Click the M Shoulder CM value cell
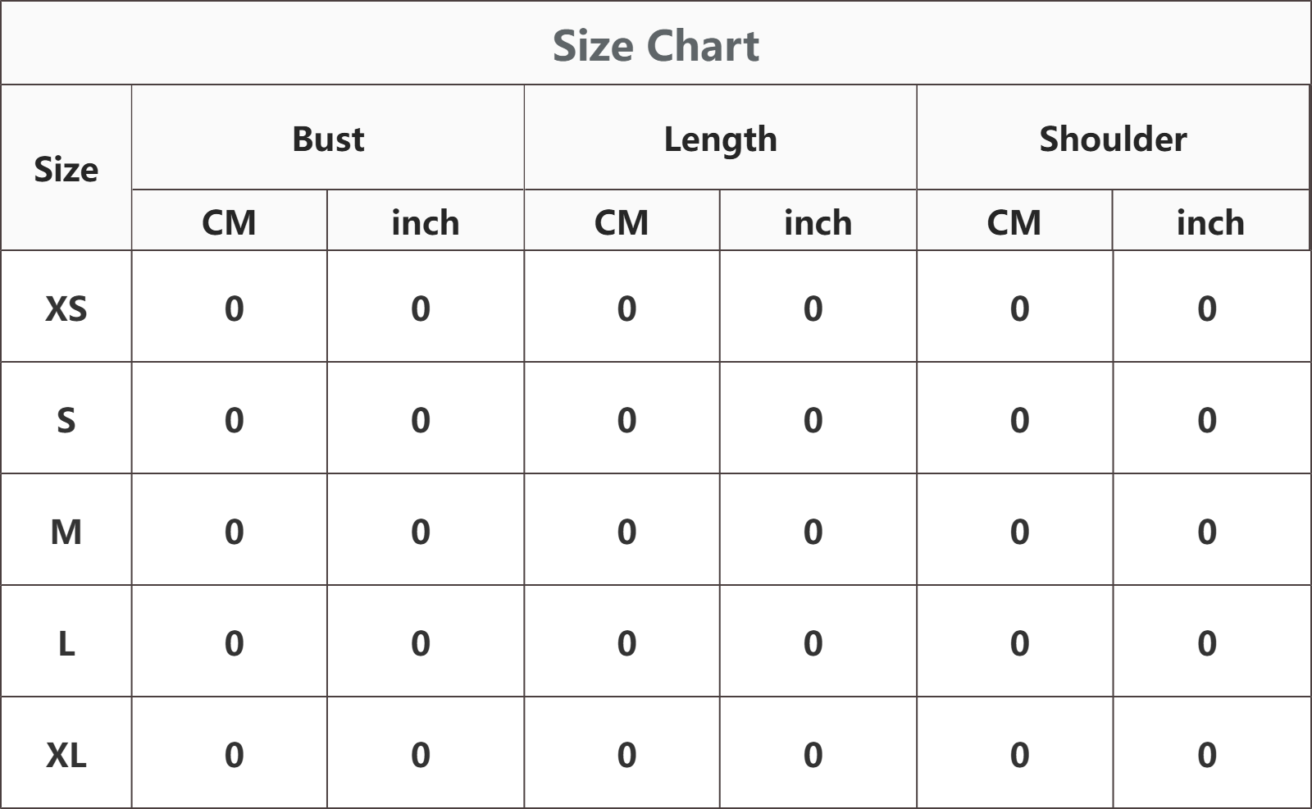Screen dimensions: 1312x809 pos(1014,530)
